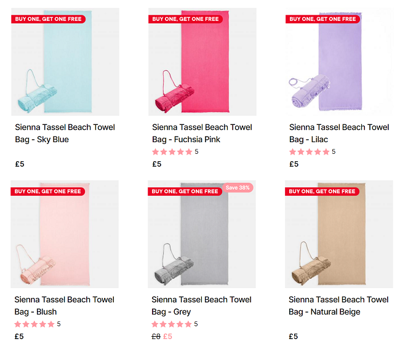Click the Blush towel star rating
The width and height of the screenshot is (400, 349).
point(34,324)
